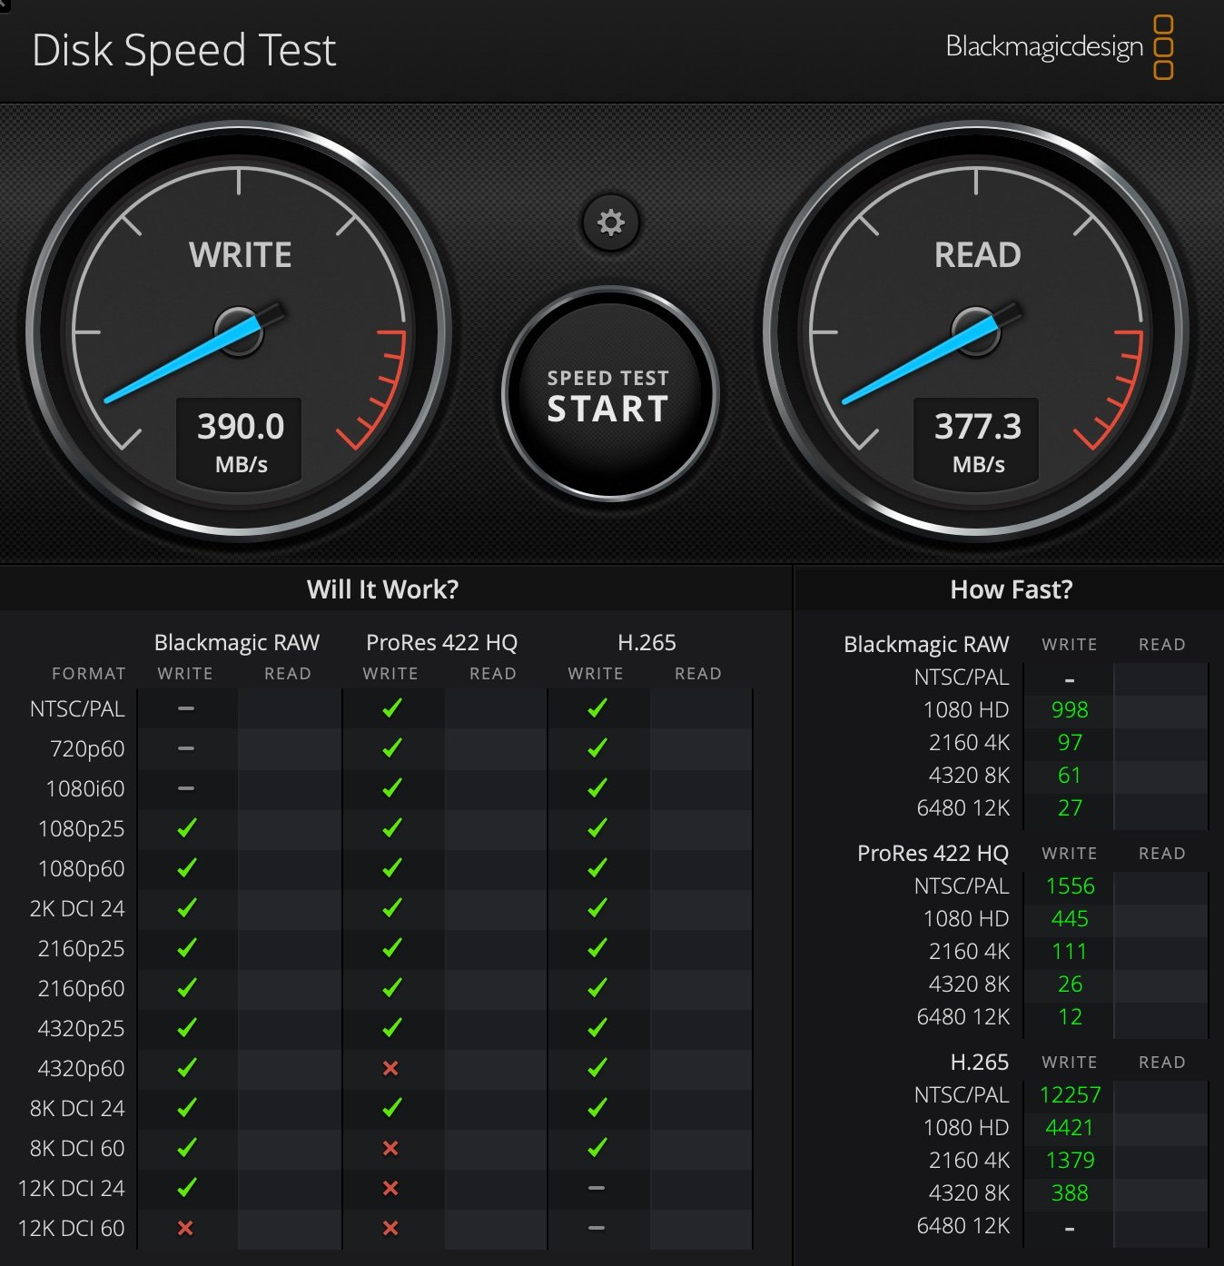Click the checkmark for 1080p25 Blackmagic RAW write
The image size is (1224, 1266).
tap(186, 827)
